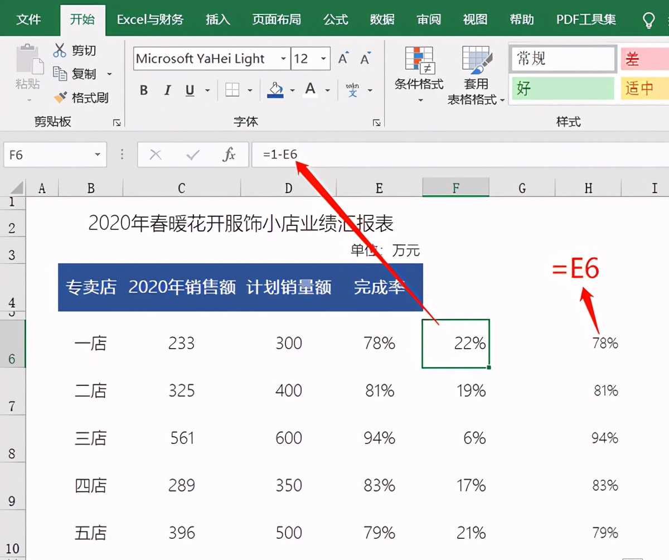Open the font name dropdown
This screenshot has height=560, width=669.
(x=284, y=59)
